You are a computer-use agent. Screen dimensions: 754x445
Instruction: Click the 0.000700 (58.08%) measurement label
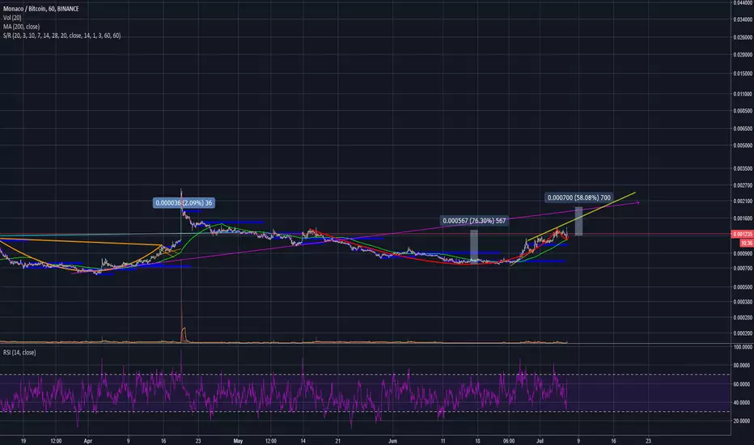pos(579,197)
